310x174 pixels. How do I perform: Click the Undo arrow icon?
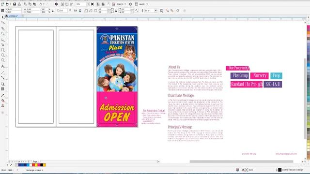(x=40, y=4)
